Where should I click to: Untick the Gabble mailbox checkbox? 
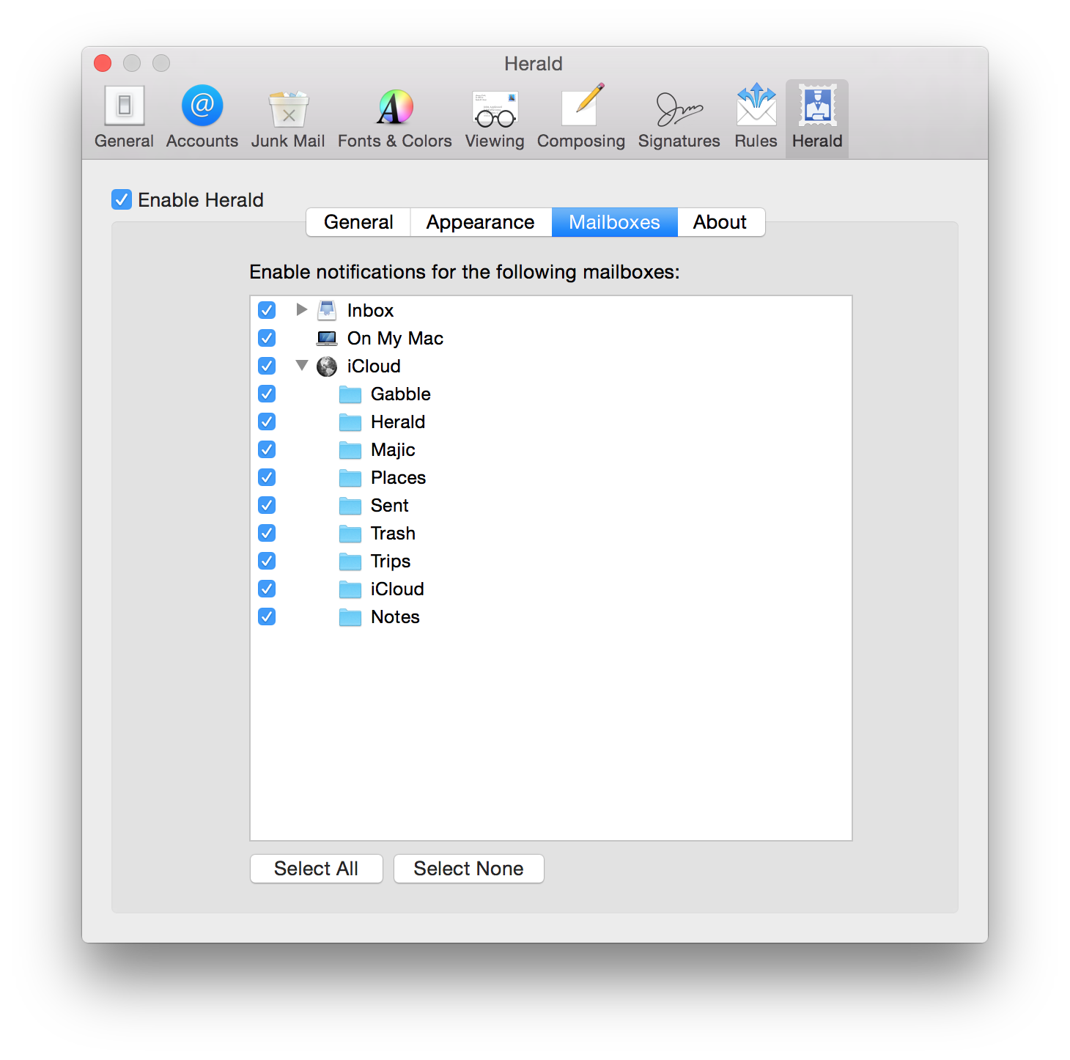point(267,394)
